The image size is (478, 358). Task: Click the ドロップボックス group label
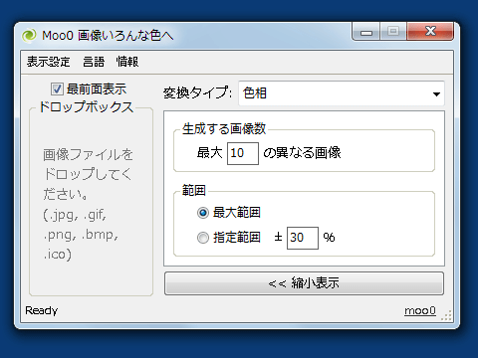(87, 107)
